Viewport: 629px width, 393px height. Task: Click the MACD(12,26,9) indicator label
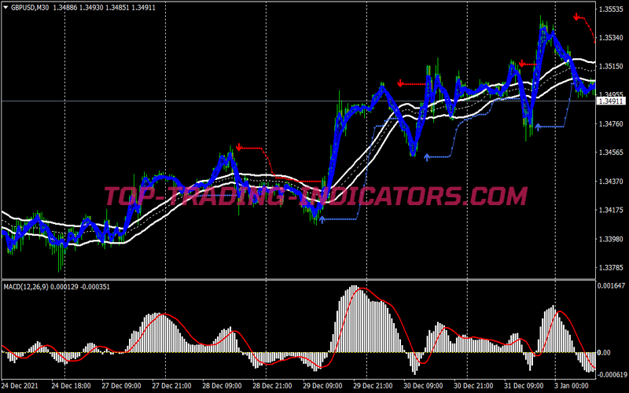[26, 287]
